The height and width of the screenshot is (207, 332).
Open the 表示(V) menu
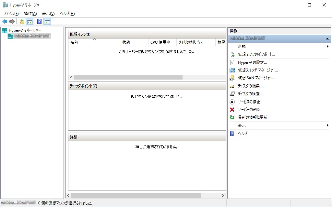(x=49, y=14)
